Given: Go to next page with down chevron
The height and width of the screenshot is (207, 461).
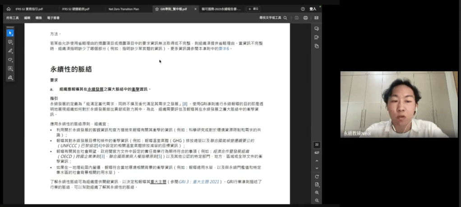Looking at the screenshot, I should pos(317,168).
